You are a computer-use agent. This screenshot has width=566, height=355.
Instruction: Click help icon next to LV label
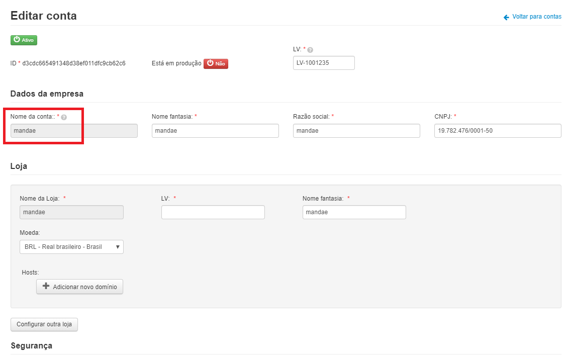[310, 50]
